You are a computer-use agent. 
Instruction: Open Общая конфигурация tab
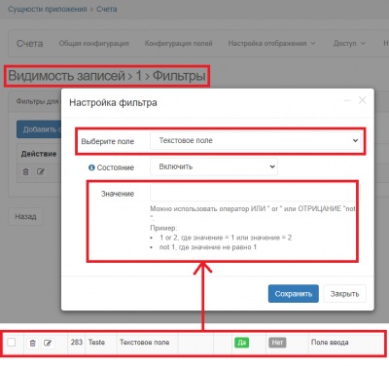pos(93,43)
